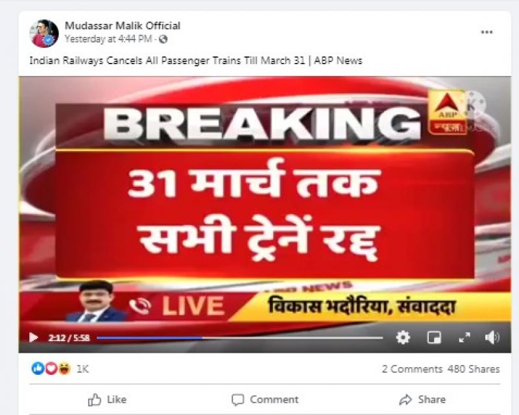Screen dimensions: 519x415
Task: Comment on the post
Action: [x=265, y=399]
